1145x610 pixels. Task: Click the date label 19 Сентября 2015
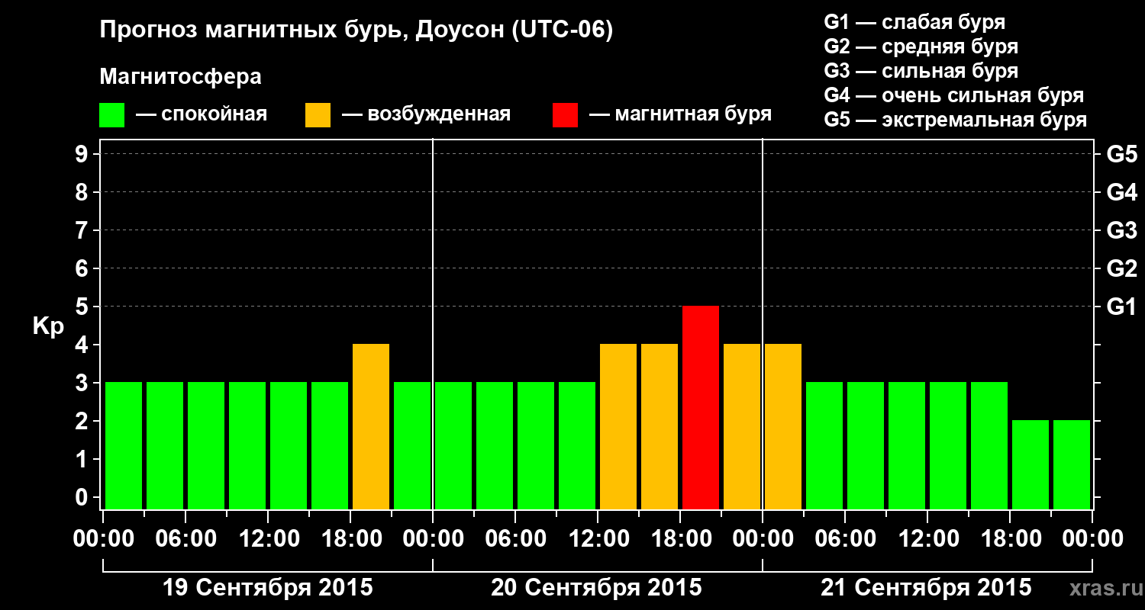tap(268, 588)
